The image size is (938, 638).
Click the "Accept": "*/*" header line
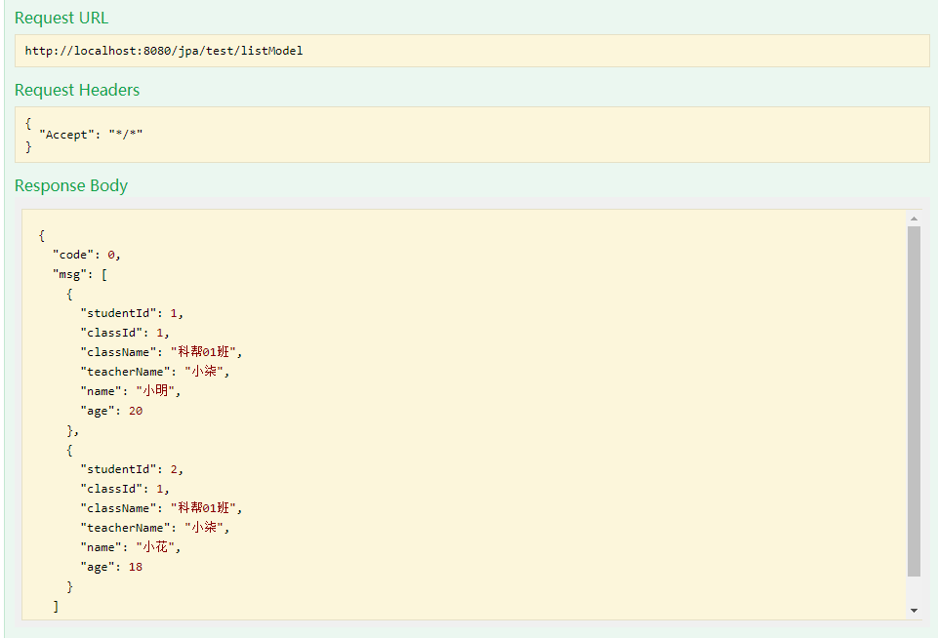tap(91, 135)
